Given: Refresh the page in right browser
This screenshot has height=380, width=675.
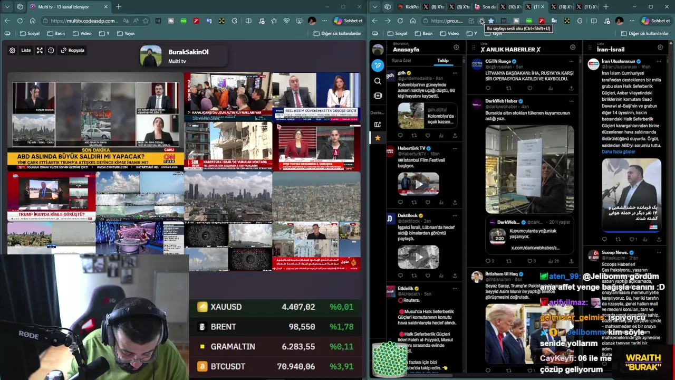Looking at the screenshot, I should (400, 21).
